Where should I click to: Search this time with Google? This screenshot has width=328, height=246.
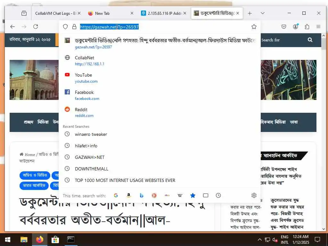(116, 195)
